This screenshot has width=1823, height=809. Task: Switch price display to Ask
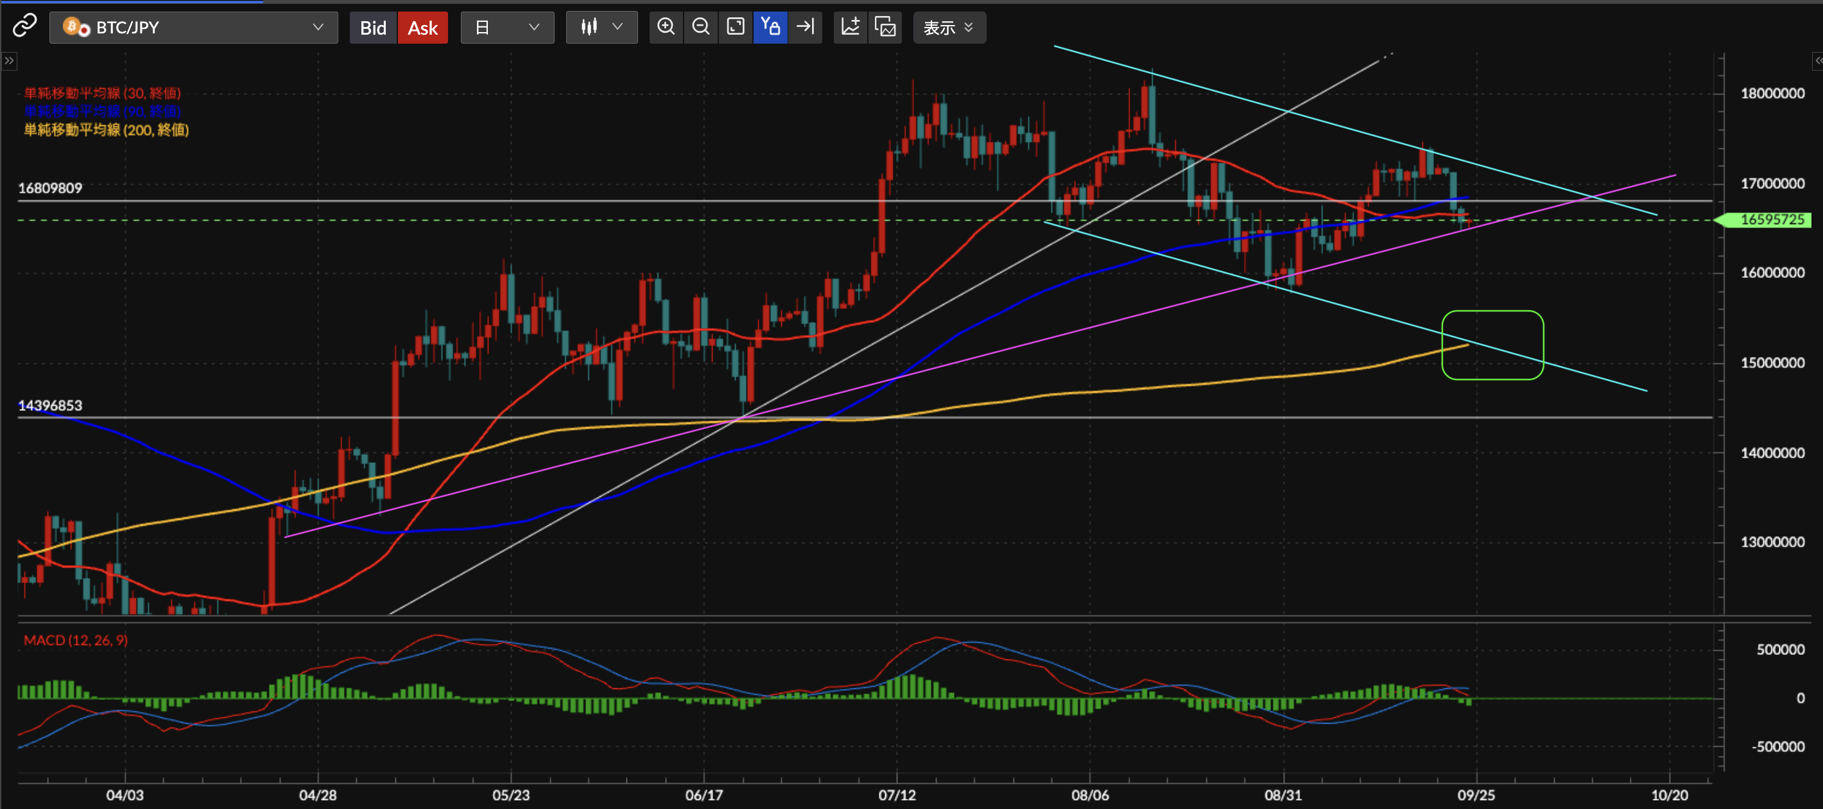pos(422,28)
